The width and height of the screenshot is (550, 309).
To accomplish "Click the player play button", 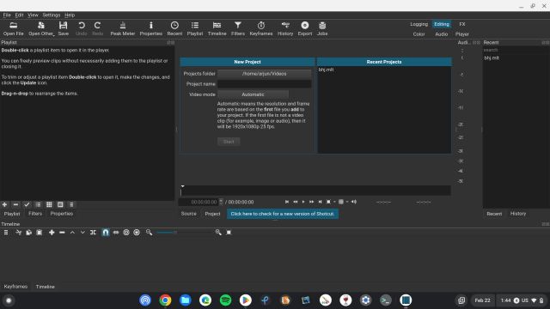I will click(303, 202).
